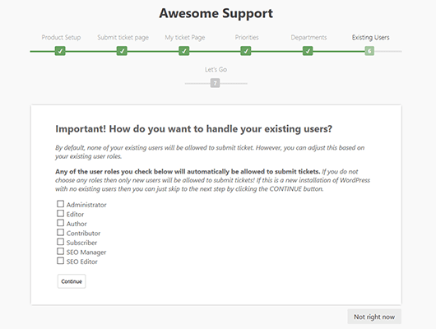The height and width of the screenshot is (329, 436).
Task: Click the Awesome Support title heading
Action: tap(216, 13)
